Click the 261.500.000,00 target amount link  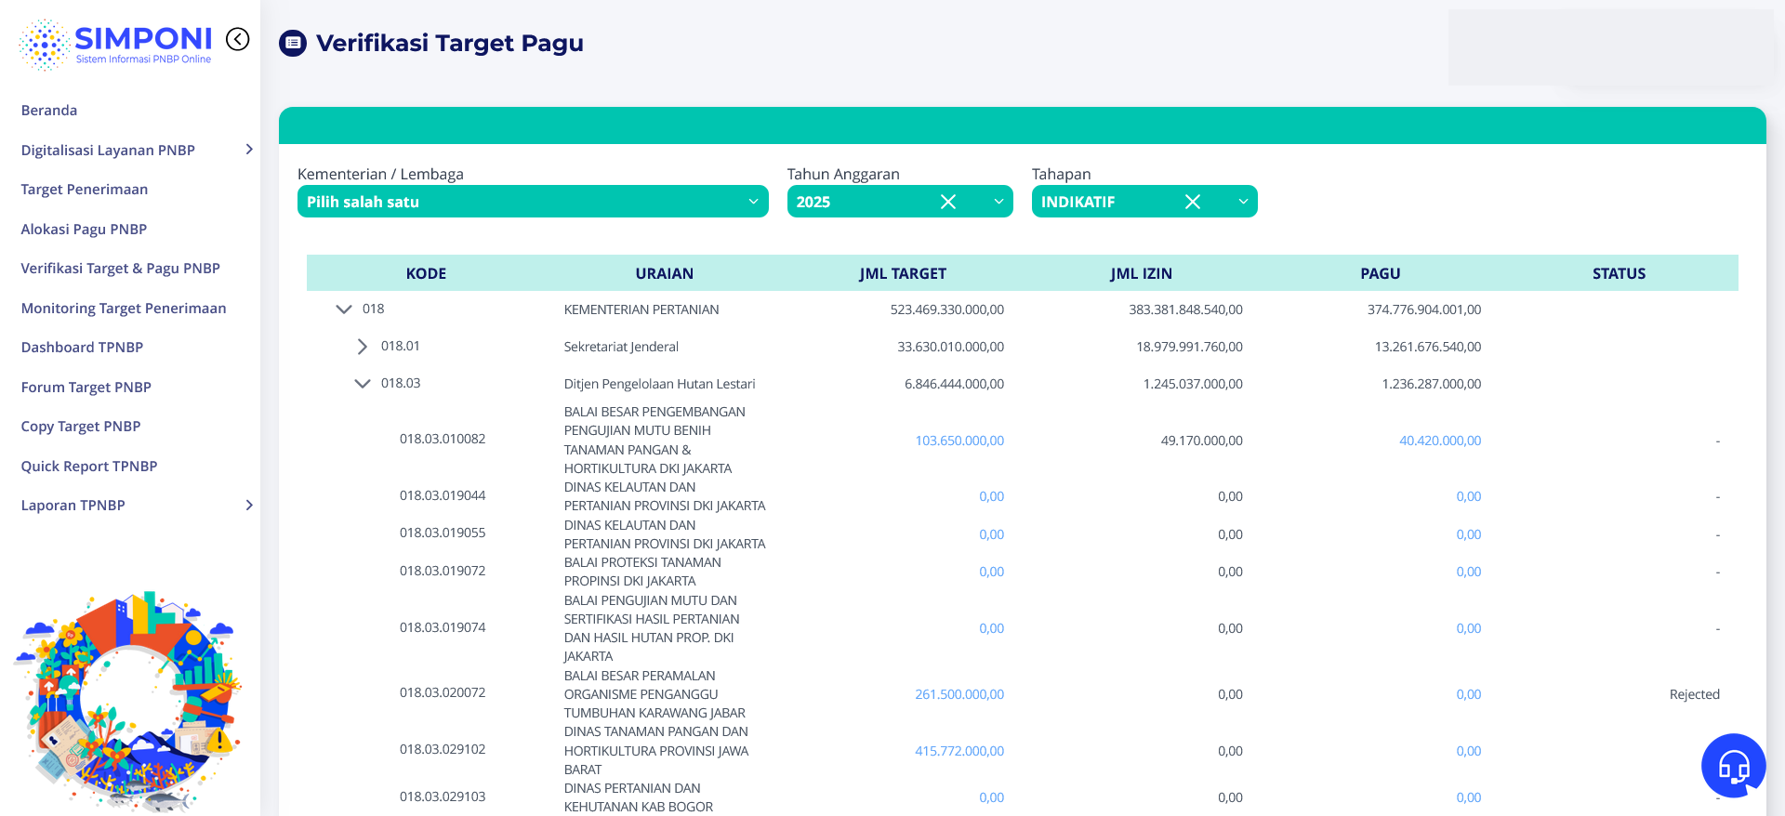tap(959, 694)
